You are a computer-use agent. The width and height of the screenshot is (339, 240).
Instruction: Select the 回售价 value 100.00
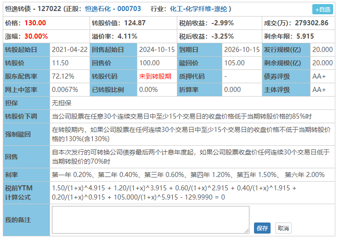click(149, 63)
